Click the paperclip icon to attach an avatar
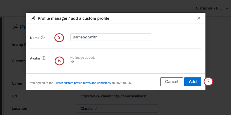Image resolution: width=231 pixels, height=115 pixels. tap(72, 62)
